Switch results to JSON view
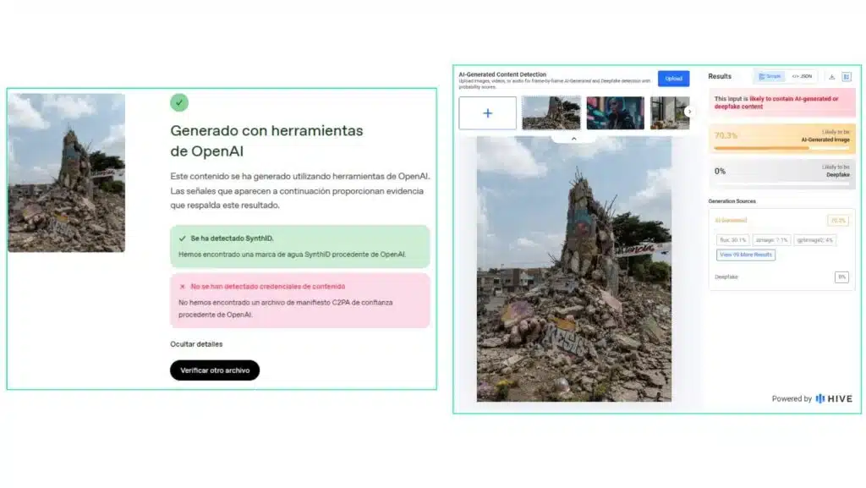The image size is (866, 488). (802, 77)
